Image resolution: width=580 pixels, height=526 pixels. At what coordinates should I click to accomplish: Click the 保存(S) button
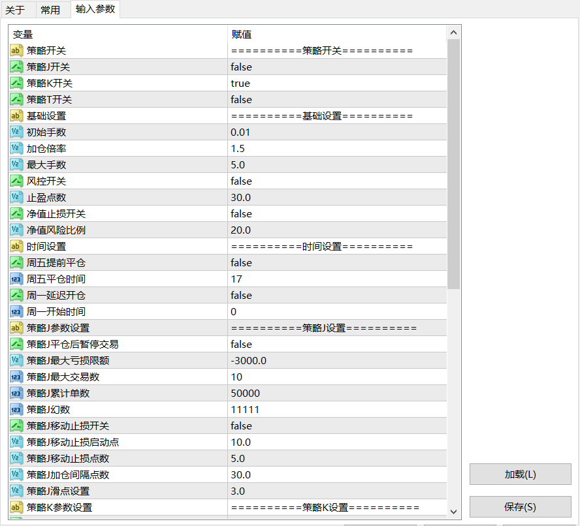click(x=520, y=507)
